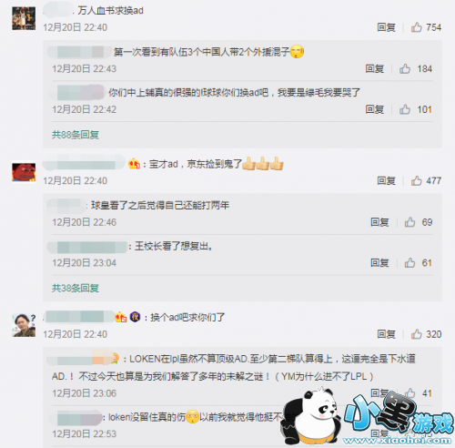Reply to the 第一次看到有队伍 comment
This screenshot has width=455, height=448.
point(374,68)
